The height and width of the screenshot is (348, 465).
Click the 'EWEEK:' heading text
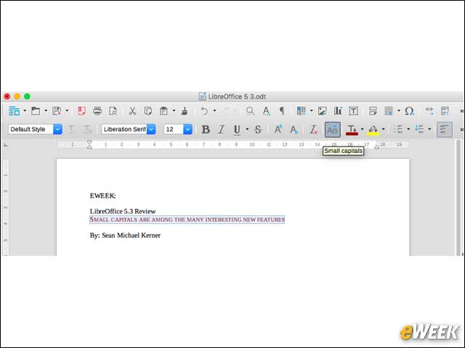103,196
